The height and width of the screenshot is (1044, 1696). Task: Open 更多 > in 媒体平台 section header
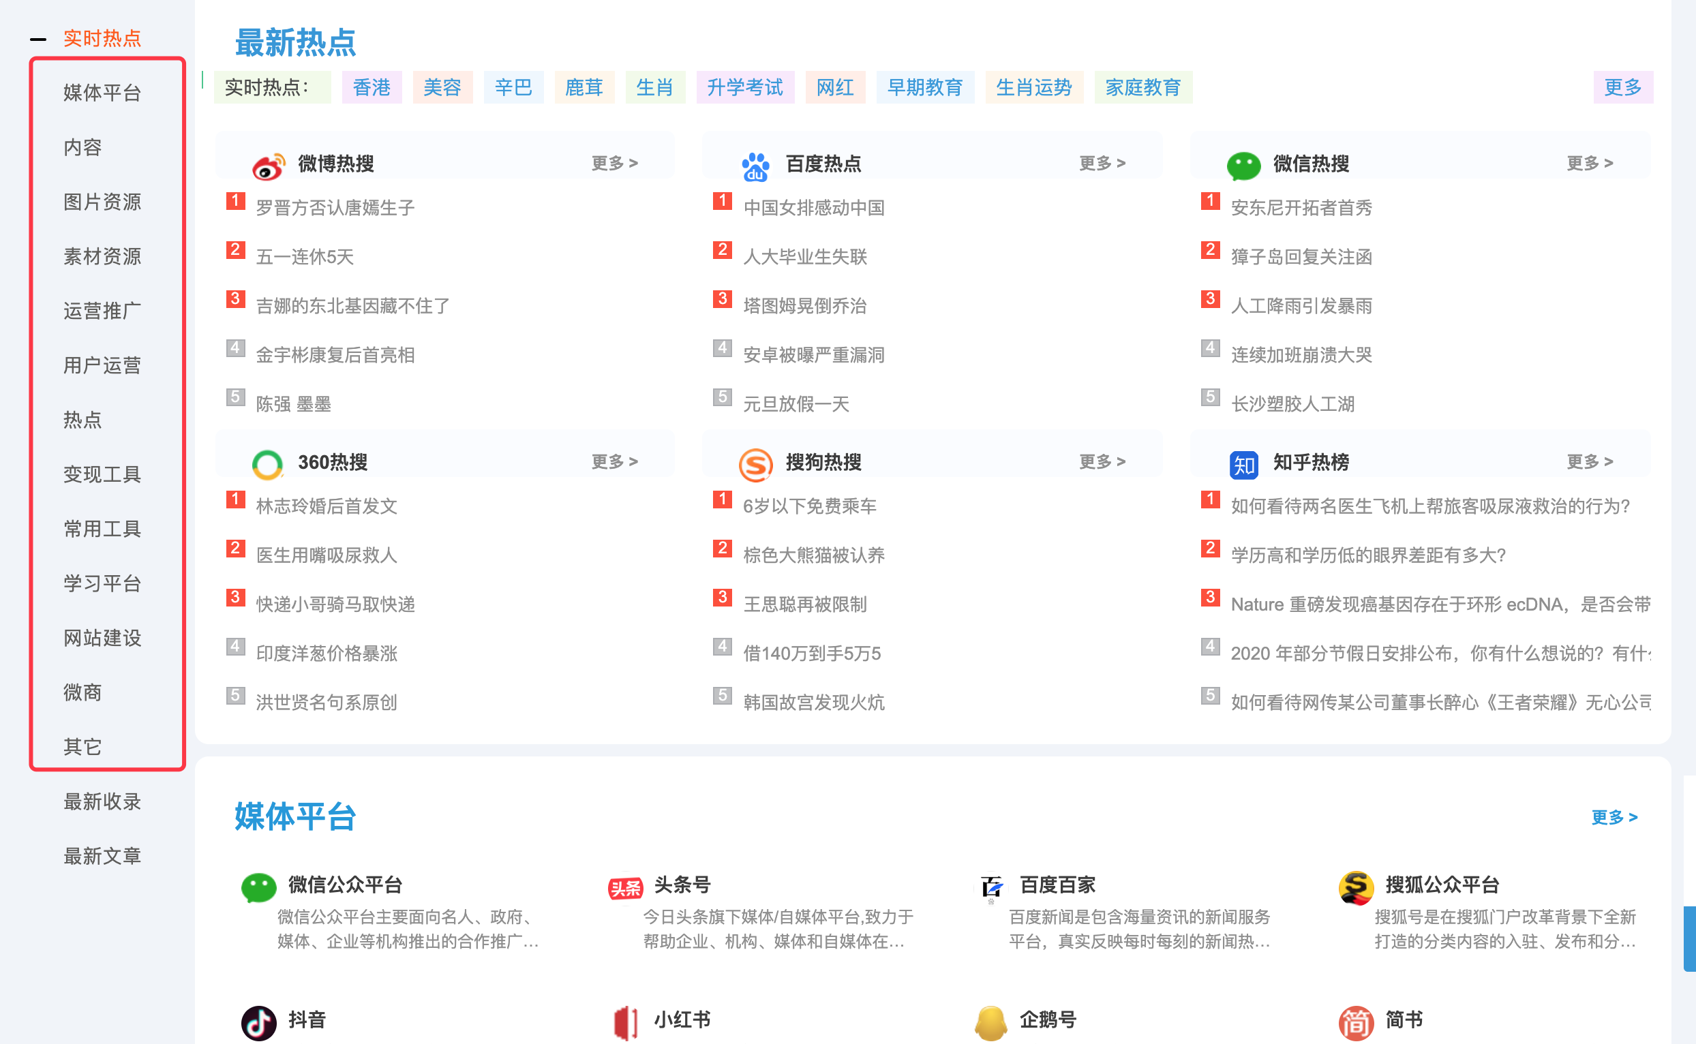pyautogui.click(x=1614, y=817)
